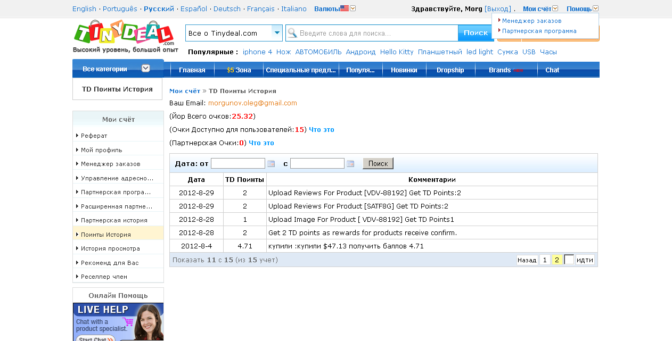Click popular search led light

click(480, 52)
